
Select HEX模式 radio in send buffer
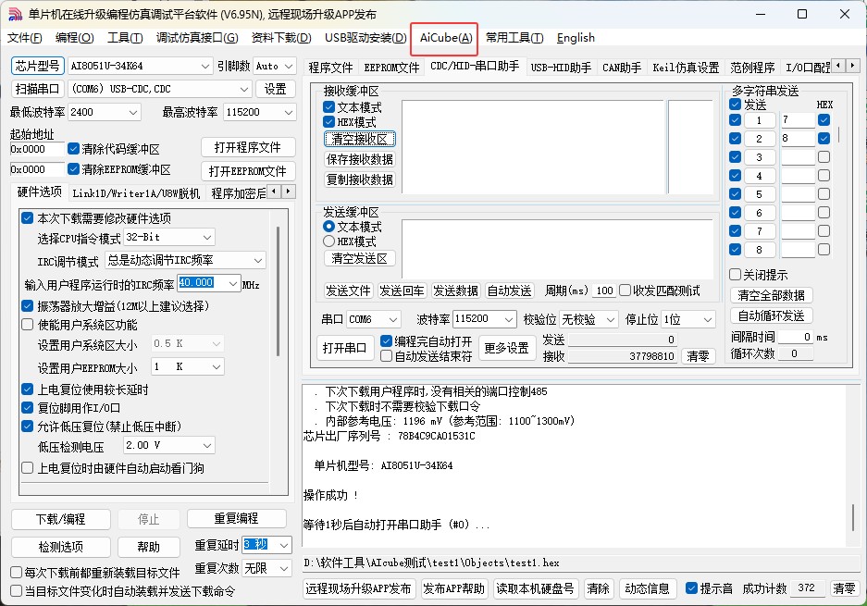click(x=329, y=241)
